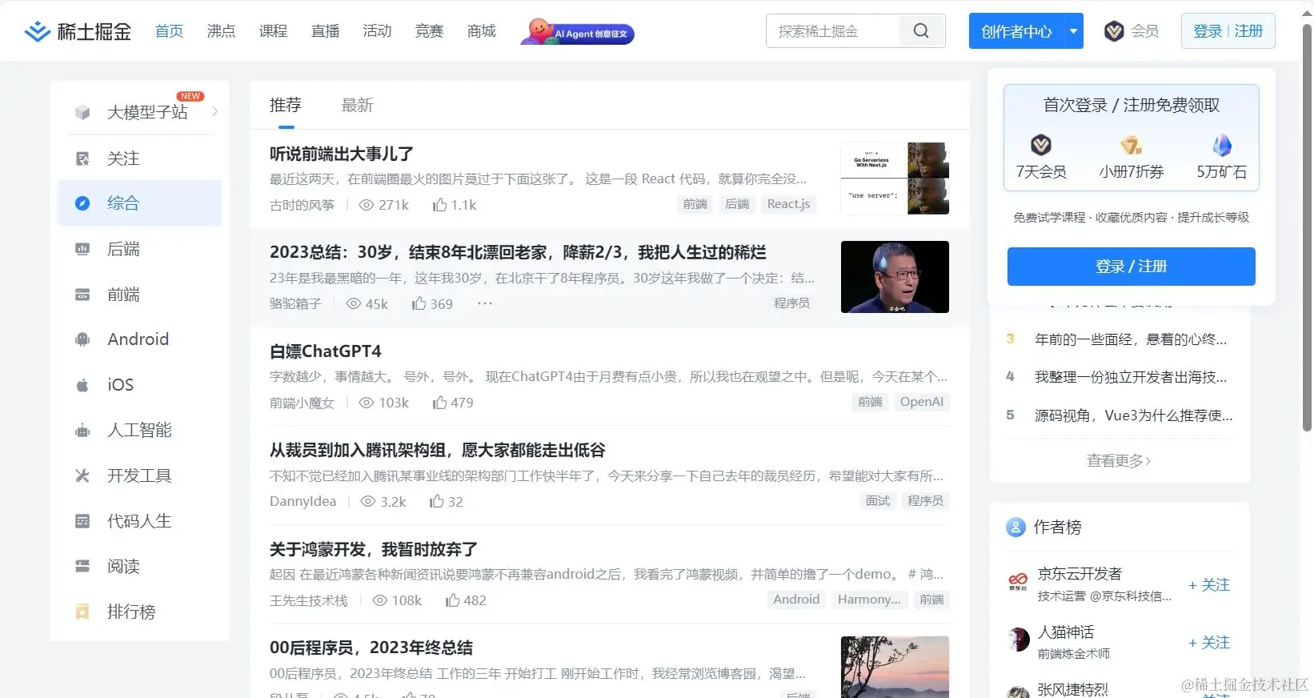Viewport: 1314px width, 698px height.
Task: Click the 综合 compass icon
Action: pos(82,203)
